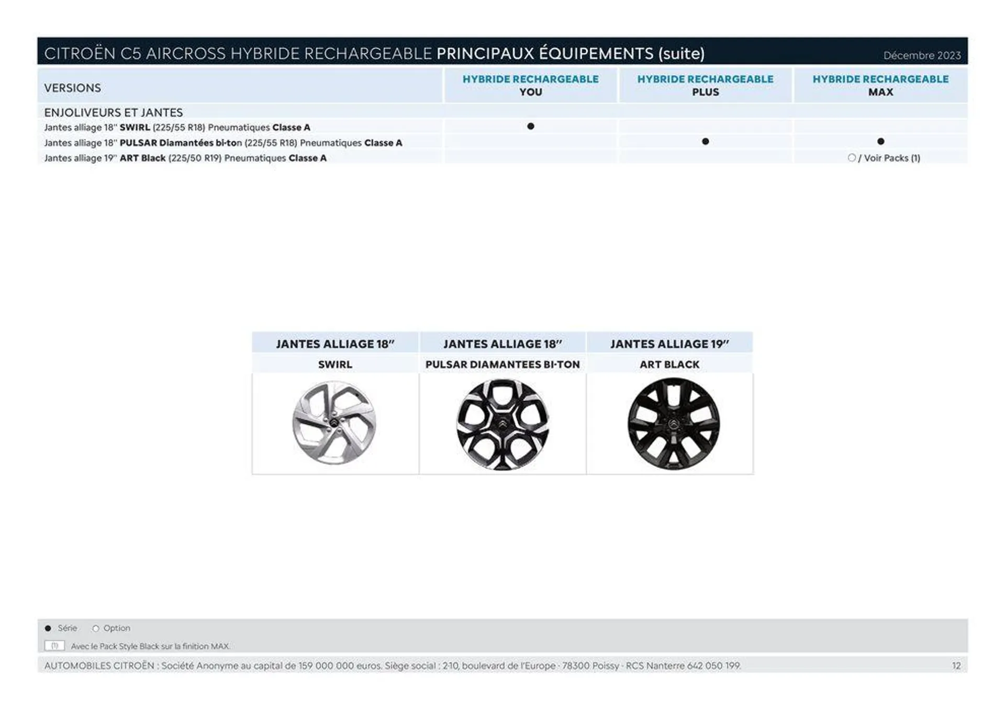Image resolution: width=1005 pixels, height=710 pixels.
Task: Click the 'HYBRIDE RECHARGEABLE MAX' column header
Action: coord(880,85)
